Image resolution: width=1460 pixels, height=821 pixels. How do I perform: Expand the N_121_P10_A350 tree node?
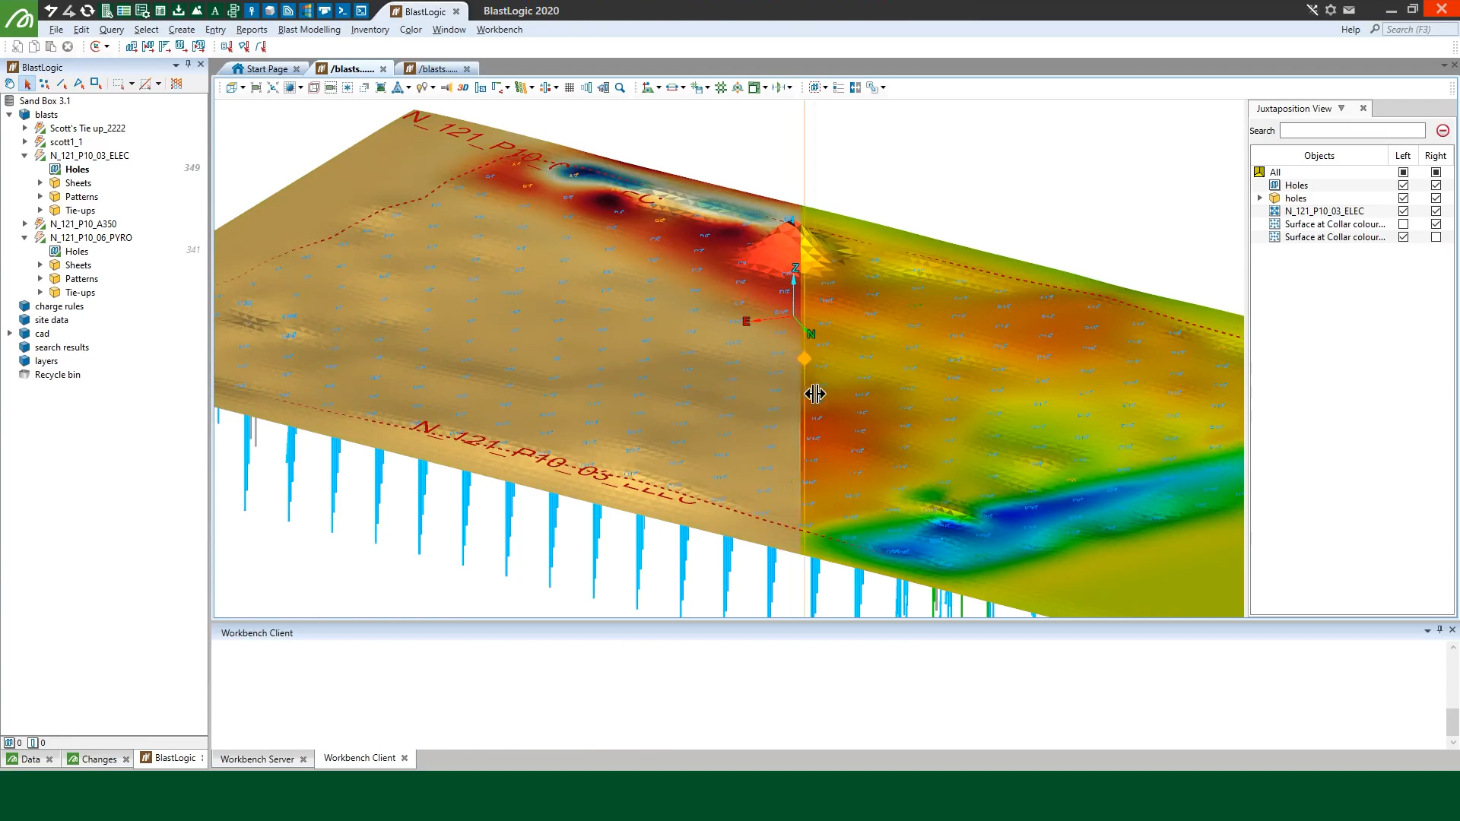coord(26,223)
